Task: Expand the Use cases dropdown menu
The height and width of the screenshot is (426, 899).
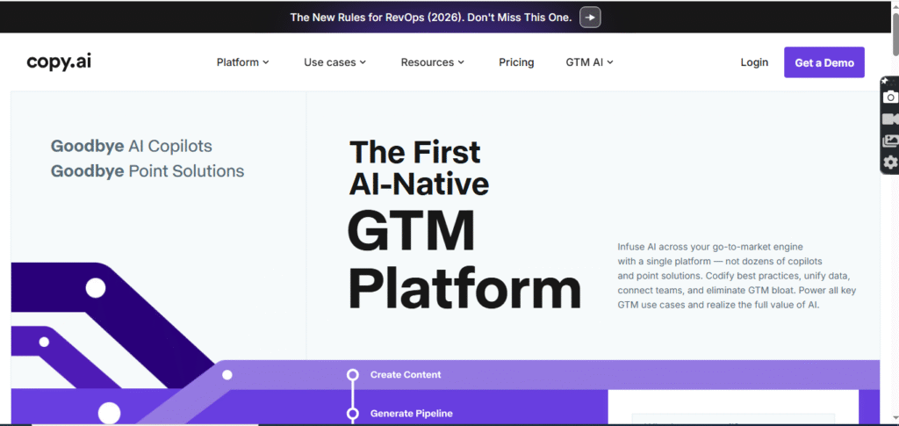Action: pos(334,62)
